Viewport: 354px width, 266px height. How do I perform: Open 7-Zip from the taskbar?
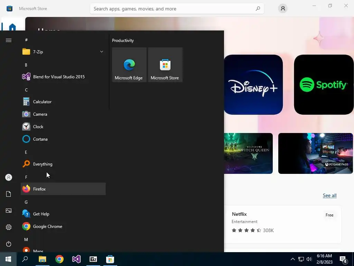[x=93, y=259]
